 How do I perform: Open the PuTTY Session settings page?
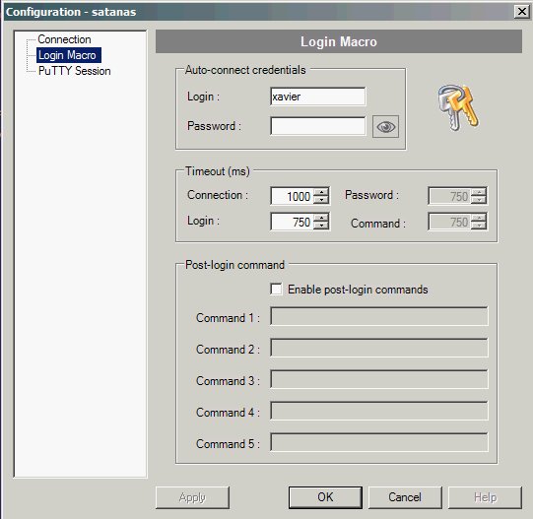click(x=75, y=71)
